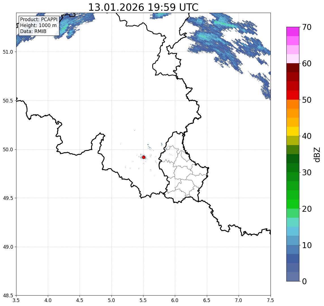
Task: Click the red radar location marker
Action: [x=144, y=157]
